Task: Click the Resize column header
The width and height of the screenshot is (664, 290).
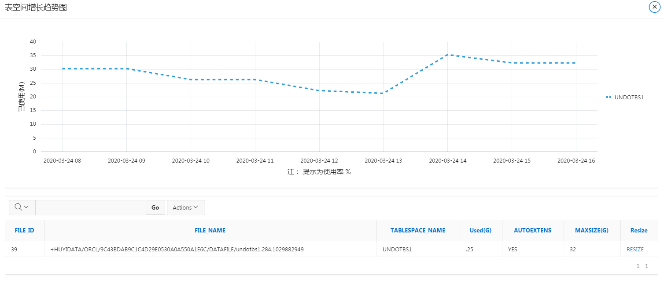Action: pyautogui.click(x=638, y=230)
